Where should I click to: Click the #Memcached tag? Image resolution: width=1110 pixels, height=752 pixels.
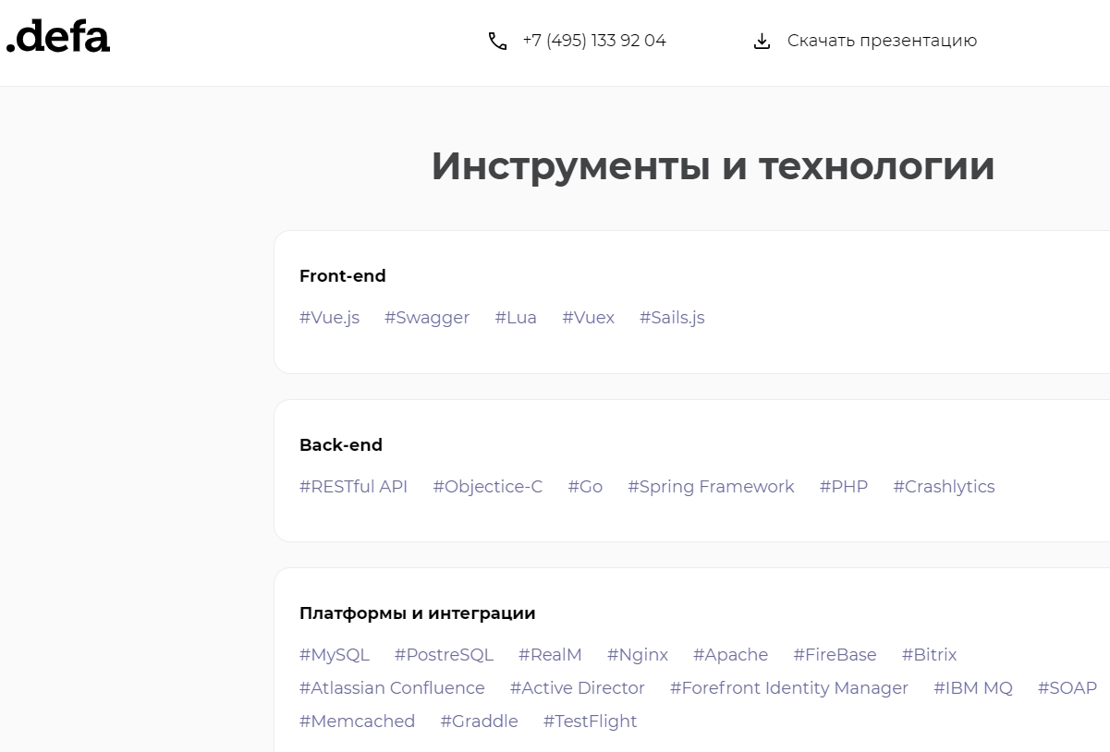357,722
